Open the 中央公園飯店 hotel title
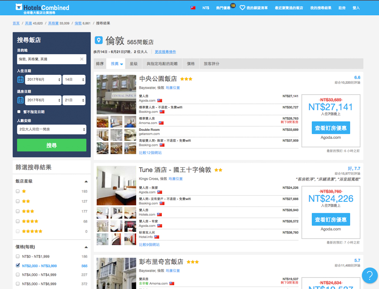The image size is (379, 289). 158,79
